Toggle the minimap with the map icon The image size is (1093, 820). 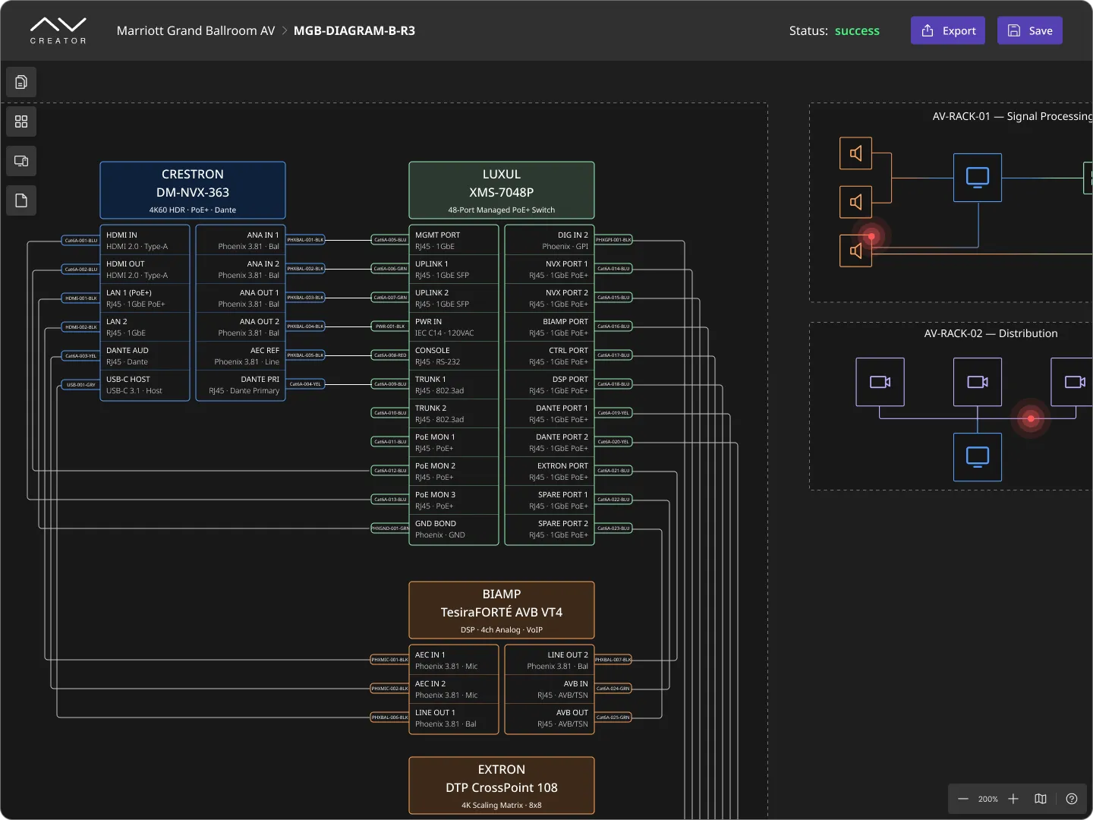pyautogui.click(x=1041, y=799)
